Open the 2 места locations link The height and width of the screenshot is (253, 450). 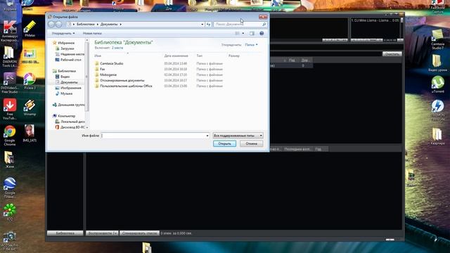(117, 48)
